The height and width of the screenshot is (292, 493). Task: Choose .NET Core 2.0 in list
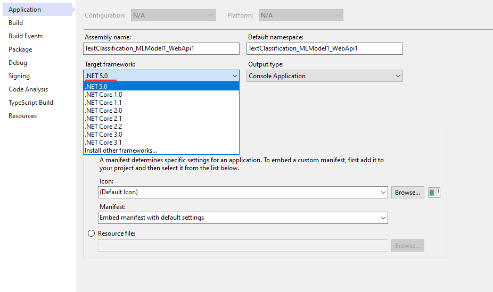click(161, 111)
